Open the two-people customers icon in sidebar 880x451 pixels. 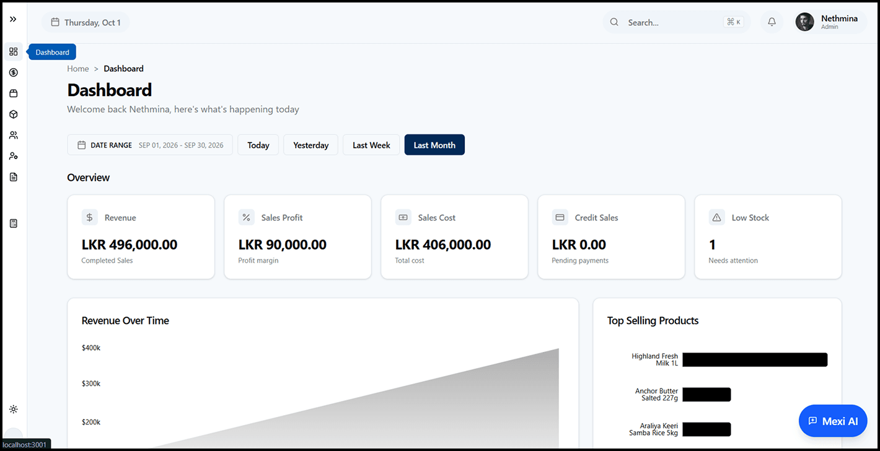click(x=14, y=135)
